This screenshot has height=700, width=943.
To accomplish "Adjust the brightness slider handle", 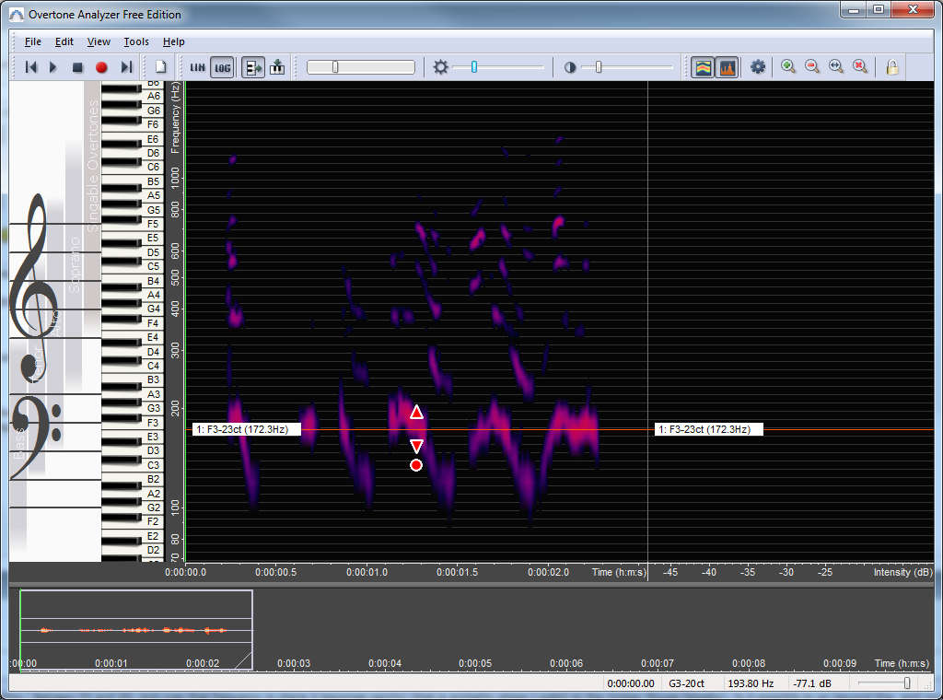I will pyautogui.click(x=474, y=66).
